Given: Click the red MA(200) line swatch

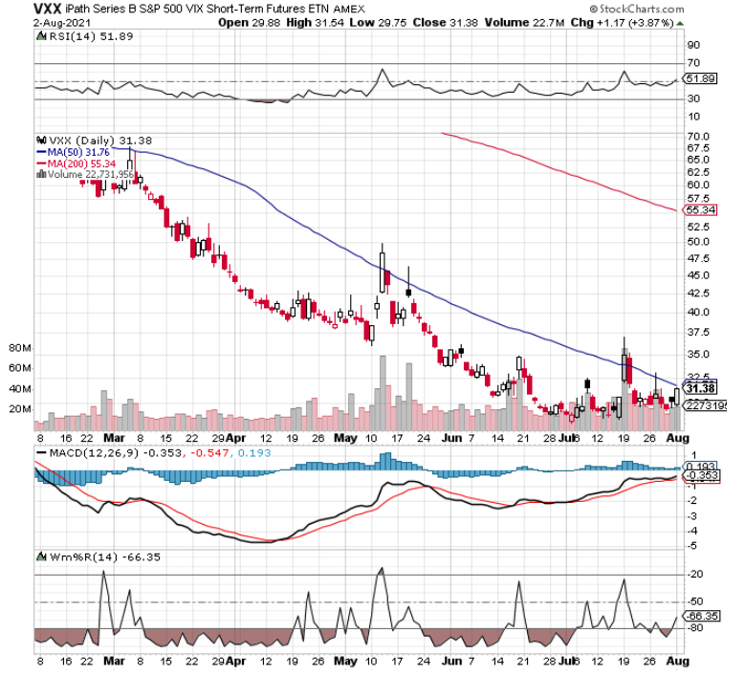Looking at the screenshot, I should (41, 164).
